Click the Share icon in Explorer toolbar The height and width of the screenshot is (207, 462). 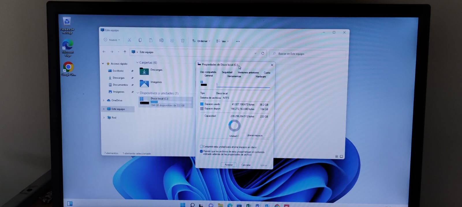coord(172,41)
